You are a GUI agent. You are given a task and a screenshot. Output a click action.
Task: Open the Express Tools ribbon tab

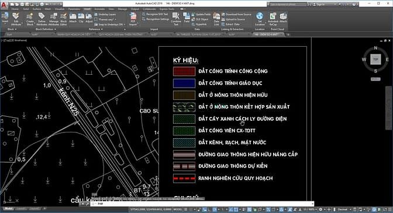coord(167,9)
